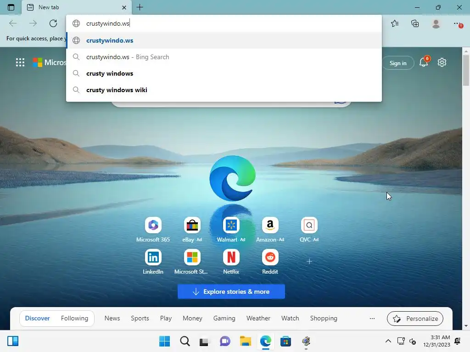Open the installer app on taskbar
This screenshot has height=352, width=470.
point(306,341)
